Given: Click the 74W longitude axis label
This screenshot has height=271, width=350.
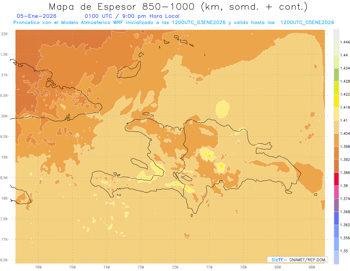Looking at the screenshot, I should pos(107,267).
